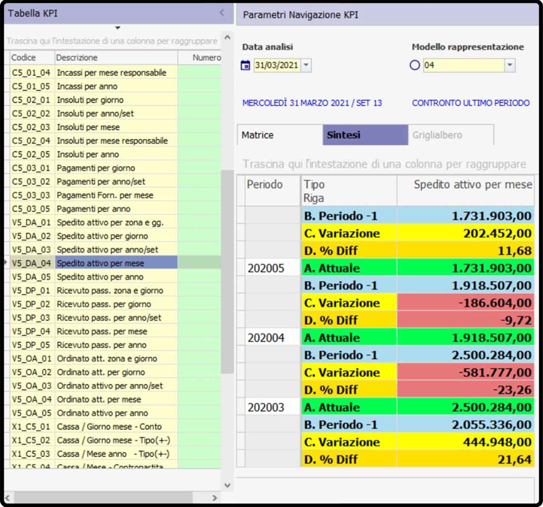Open the Data analisi date dropdown
Image resolution: width=543 pixels, height=507 pixels.
point(306,65)
